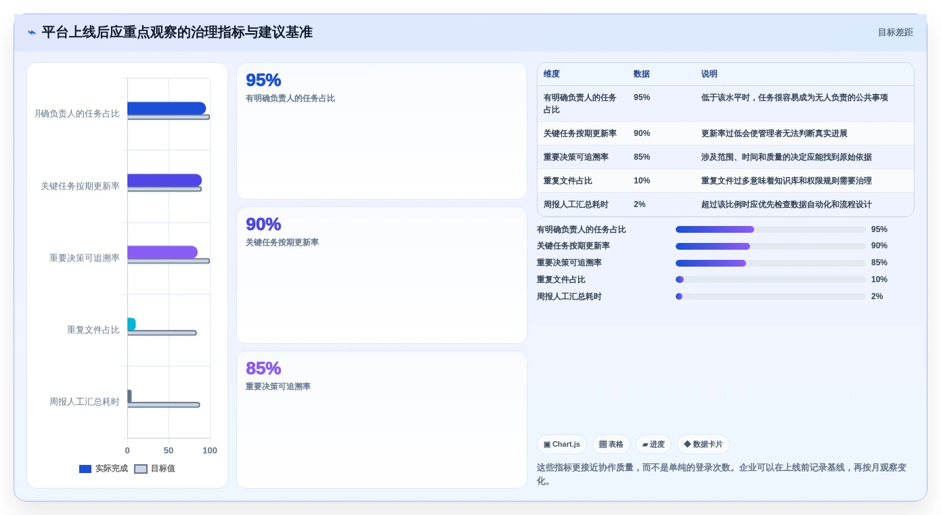The height and width of the screenshot is (515, 941).
Task: Click the progress bar for 重要决策可追溯率
Action: [x=770, y=263]
